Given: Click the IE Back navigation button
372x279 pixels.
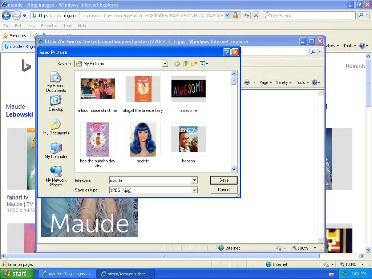Looking at the screenshot, I should coord(7,15).
